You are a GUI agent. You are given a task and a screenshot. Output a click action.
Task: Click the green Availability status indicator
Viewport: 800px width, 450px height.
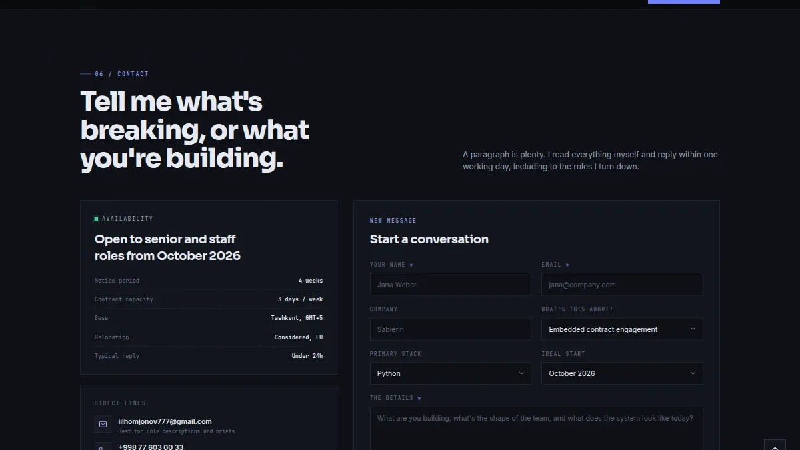pos(96,219)
